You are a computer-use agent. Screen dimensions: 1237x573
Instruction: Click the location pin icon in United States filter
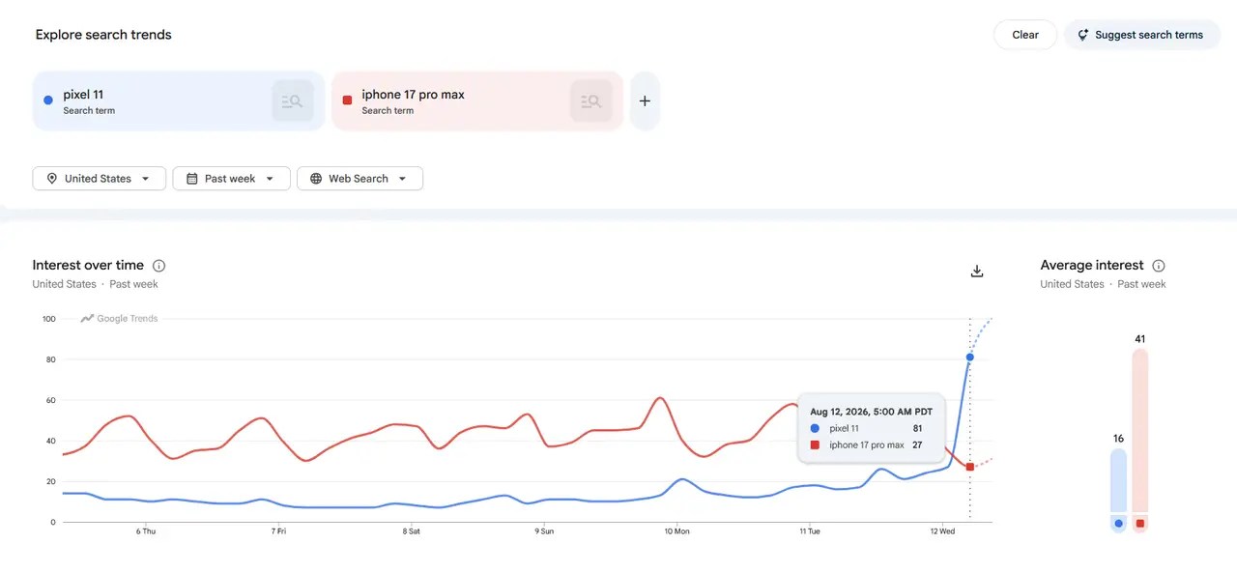tap(52, 179)
